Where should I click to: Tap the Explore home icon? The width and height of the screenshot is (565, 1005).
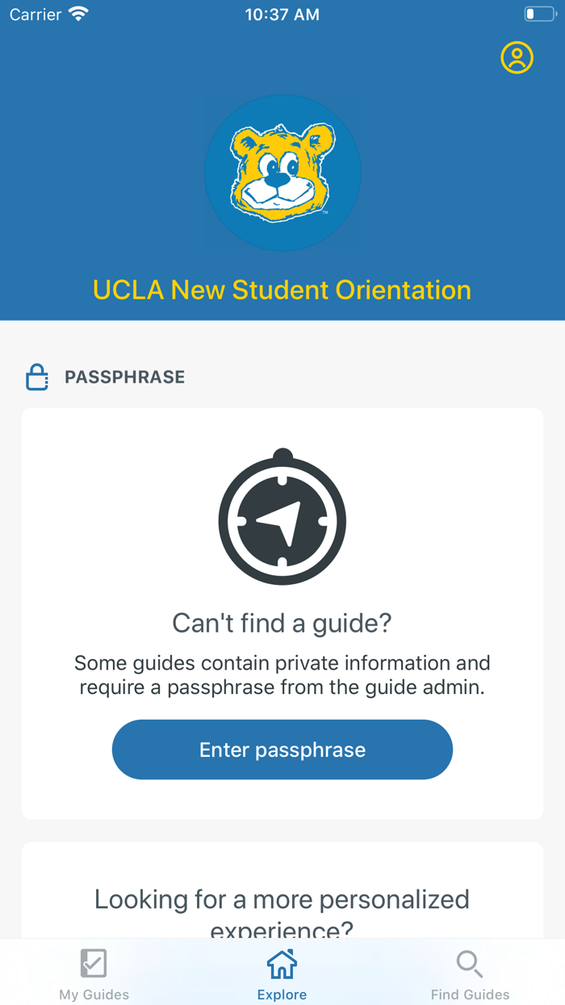[x=282, y=963]
